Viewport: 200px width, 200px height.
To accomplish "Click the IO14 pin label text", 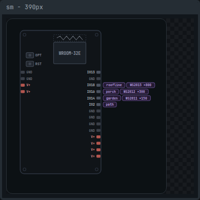I will pos(91,98).
